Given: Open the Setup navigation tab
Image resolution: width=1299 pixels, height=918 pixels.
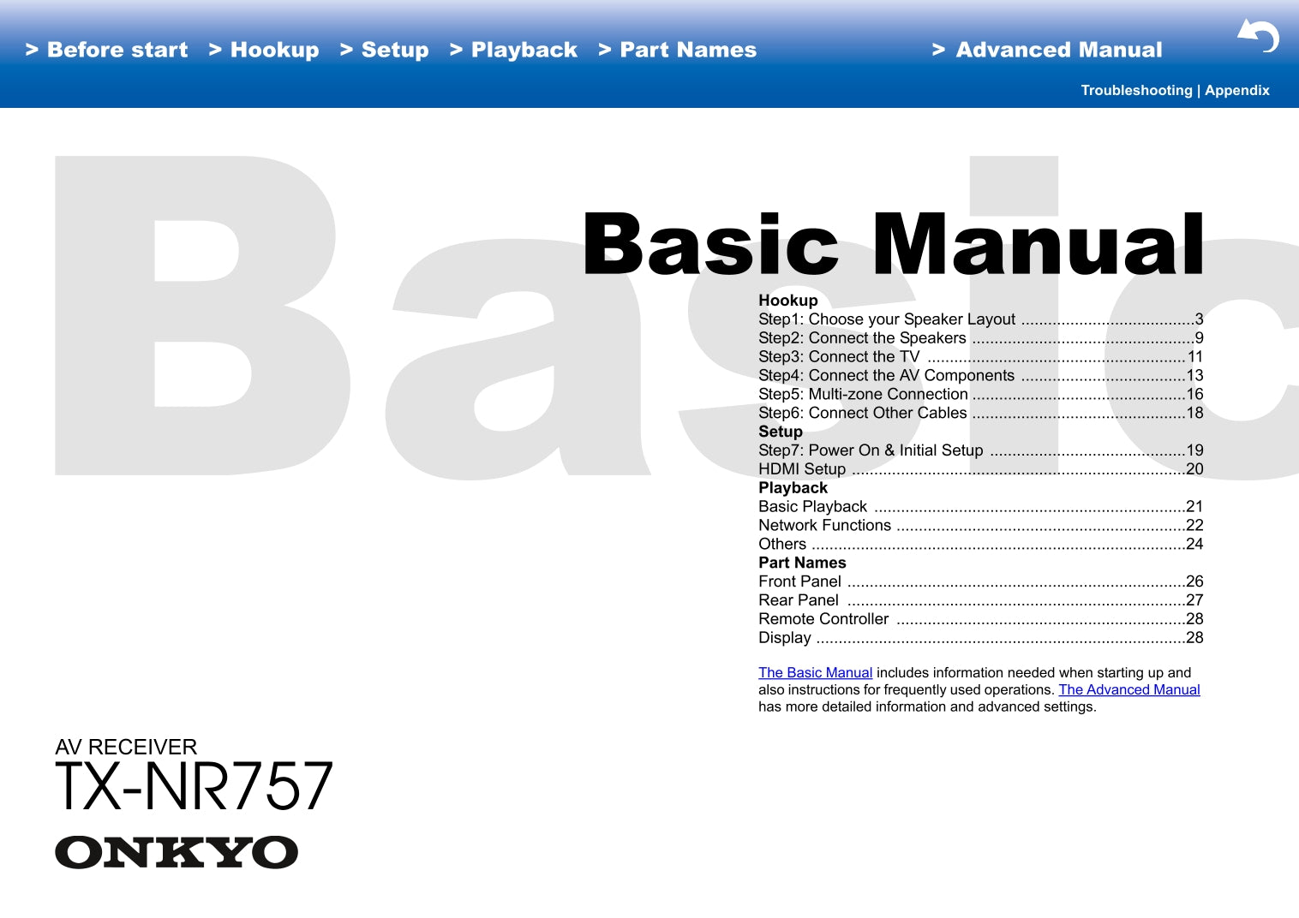Looking at the screenshot, I should (385, 50).
